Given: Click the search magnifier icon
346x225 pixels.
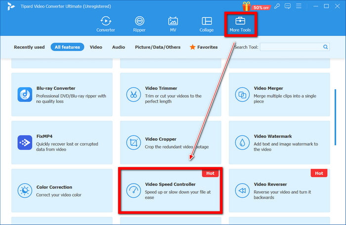Looking at the screenshot, I should 326,47.
